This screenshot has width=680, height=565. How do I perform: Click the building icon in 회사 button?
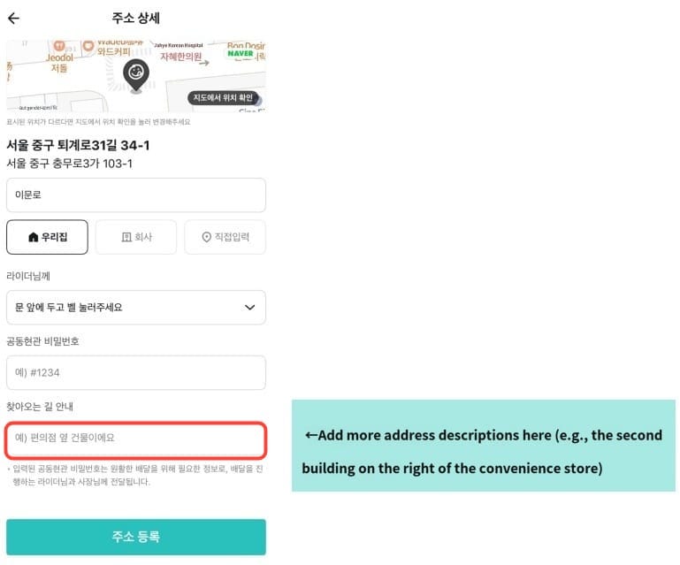coord(126,237)
